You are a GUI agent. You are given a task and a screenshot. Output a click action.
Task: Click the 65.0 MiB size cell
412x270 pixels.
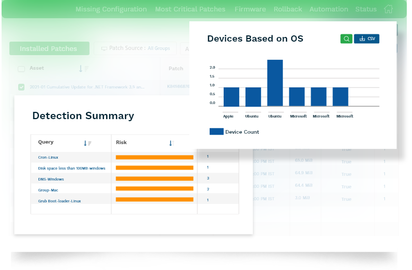304,160
